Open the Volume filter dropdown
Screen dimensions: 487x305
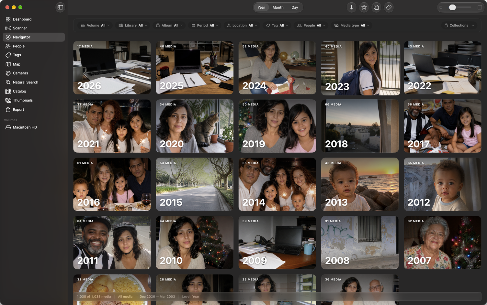[x=95, y=25]
